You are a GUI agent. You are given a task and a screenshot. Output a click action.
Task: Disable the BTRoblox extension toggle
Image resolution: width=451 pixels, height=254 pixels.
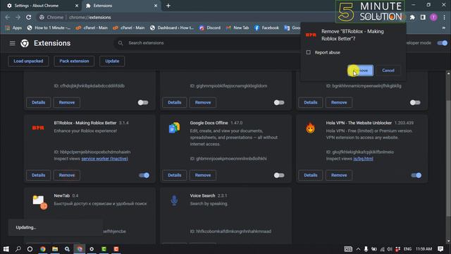tap(144, 175)
